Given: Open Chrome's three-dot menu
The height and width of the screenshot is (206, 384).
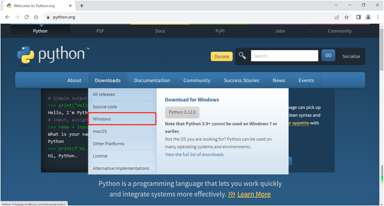Looking at the screenshot, I should pyautogui.click(x=377, y=17).
